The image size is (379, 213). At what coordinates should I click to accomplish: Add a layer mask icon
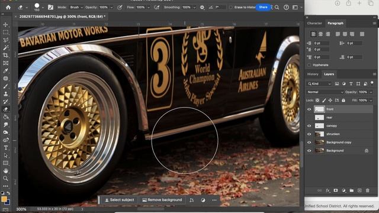coord(336,191)
